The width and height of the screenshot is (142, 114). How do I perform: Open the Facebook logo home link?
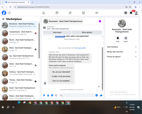[4, 13]
